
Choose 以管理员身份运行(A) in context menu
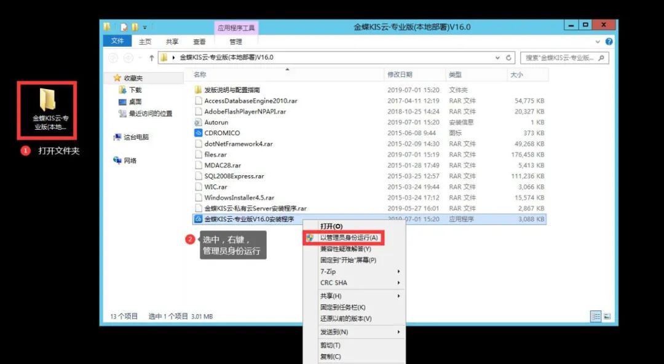(349, 238)
